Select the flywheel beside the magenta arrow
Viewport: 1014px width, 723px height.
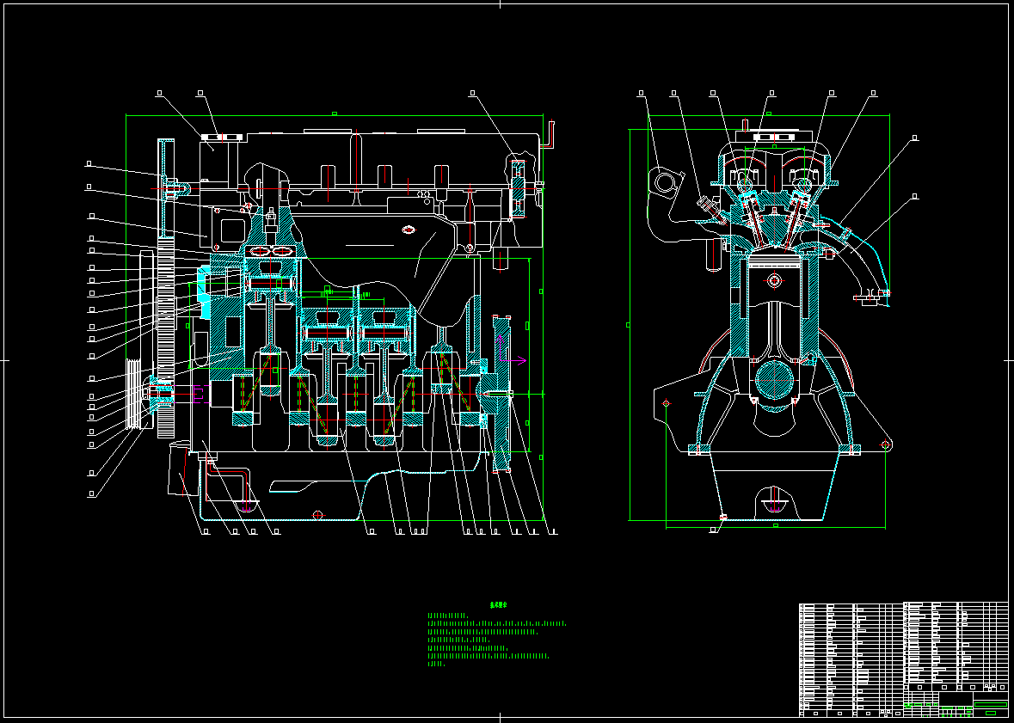(x=501, y=395)
